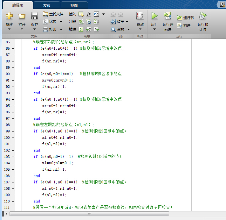Apply smart indent icon next to 缩进
226x220 pixels.
click(81, 29)
